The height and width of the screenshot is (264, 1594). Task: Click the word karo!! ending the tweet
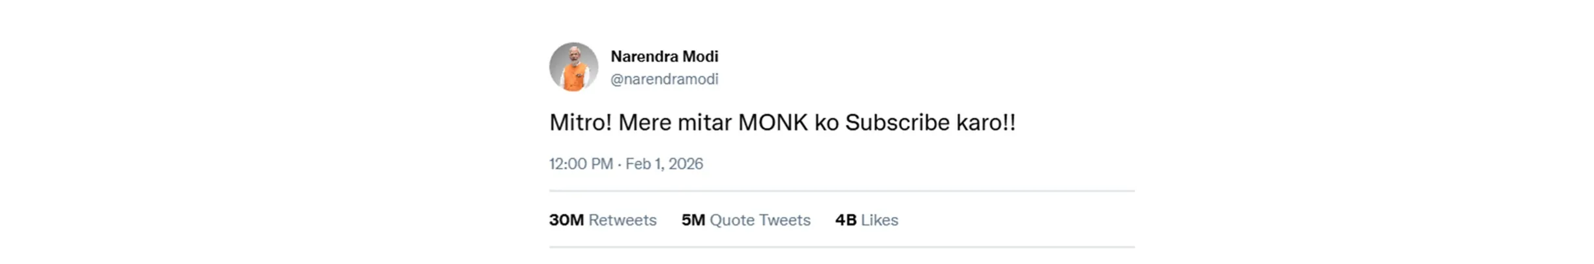coord(985,123)
